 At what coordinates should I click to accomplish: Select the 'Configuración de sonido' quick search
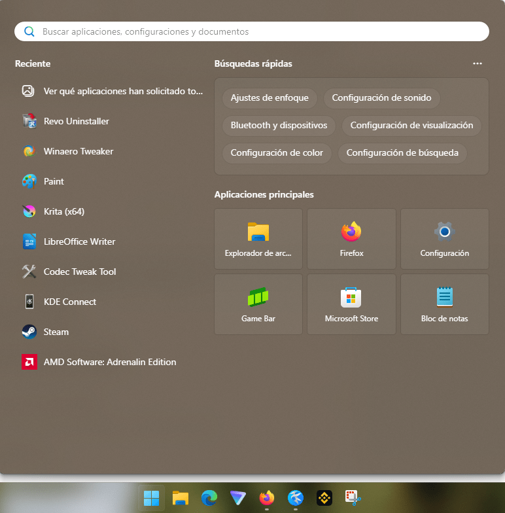click(x=381, y=98)
